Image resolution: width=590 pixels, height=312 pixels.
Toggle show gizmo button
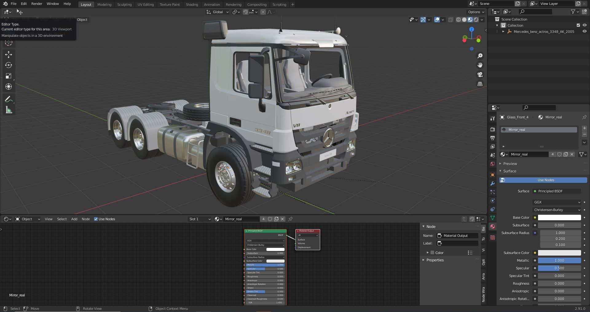(423, 20)
